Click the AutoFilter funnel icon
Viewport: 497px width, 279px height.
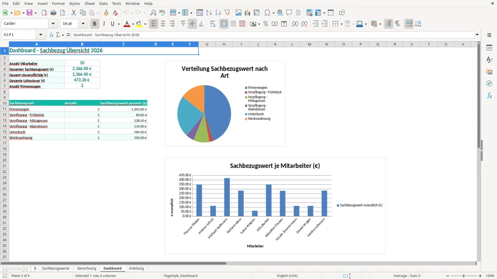(x=227, y=13)
